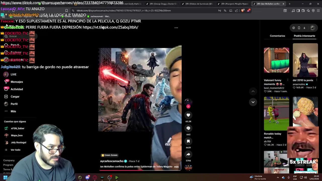Open Discord from the taskbar
The height and width of the screenshot is (181, 322).
[87, 177]
